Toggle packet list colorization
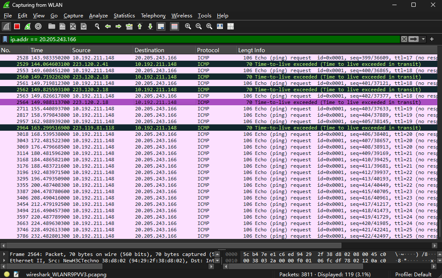The width and height of the screenshot is (442, 278). pyautogui.click(x=175, y=26)
